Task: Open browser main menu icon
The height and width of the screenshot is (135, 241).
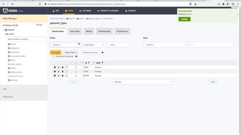Action: pos(238,4)
